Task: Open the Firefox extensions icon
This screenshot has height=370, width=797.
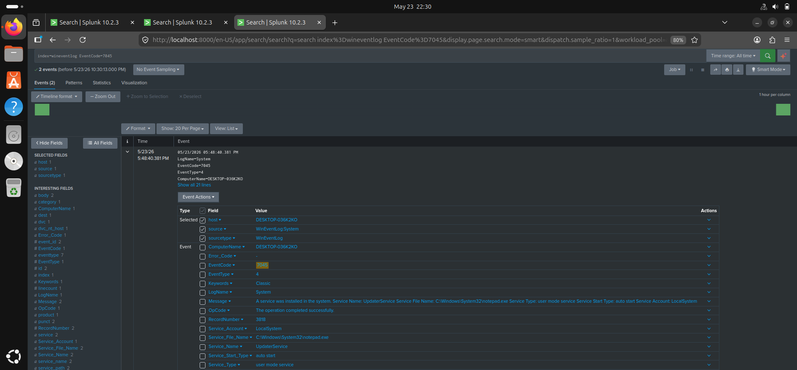Action: 772,40
